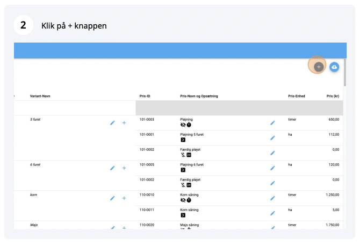
Task: Click the stopwatch icon under Korn såning 110-0010
Action: pyautogui.click(x=189, y=200)
